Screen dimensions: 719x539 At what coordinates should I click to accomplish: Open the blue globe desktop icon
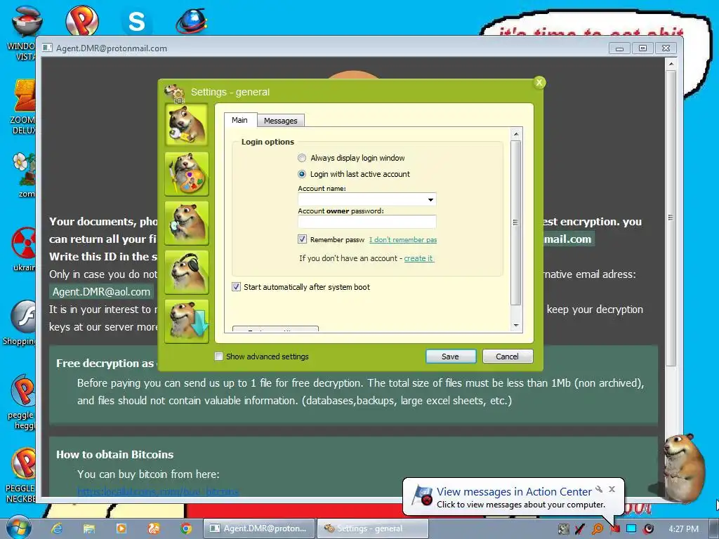click(x=191, y=21)
